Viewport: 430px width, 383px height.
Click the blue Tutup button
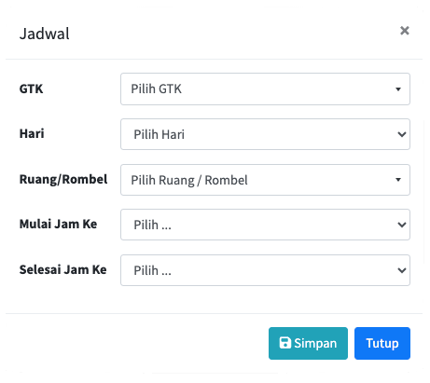pyautogui.click(x=382, y=343)
